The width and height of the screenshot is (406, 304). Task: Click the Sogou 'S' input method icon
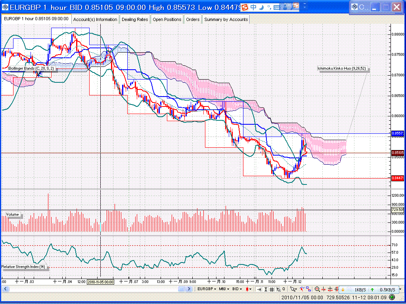[245, 7]
